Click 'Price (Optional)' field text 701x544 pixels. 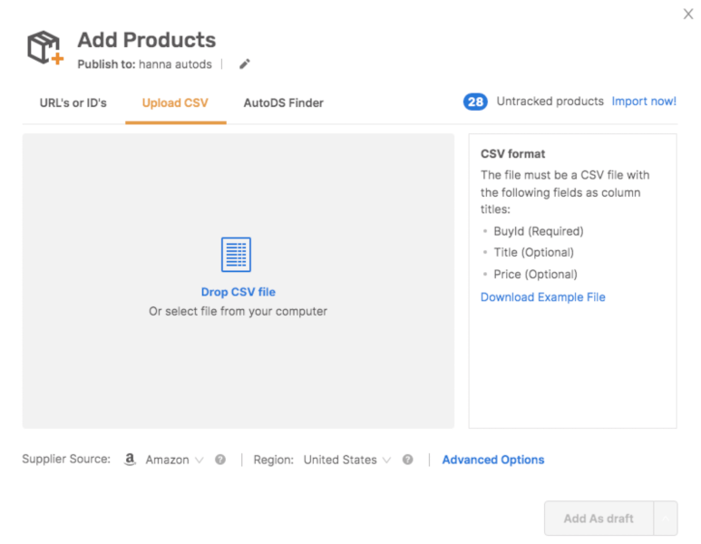tap(535, 274)
